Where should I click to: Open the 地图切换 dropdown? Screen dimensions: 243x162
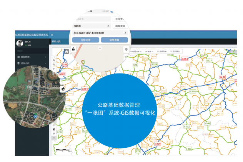(x=136, y=51)
